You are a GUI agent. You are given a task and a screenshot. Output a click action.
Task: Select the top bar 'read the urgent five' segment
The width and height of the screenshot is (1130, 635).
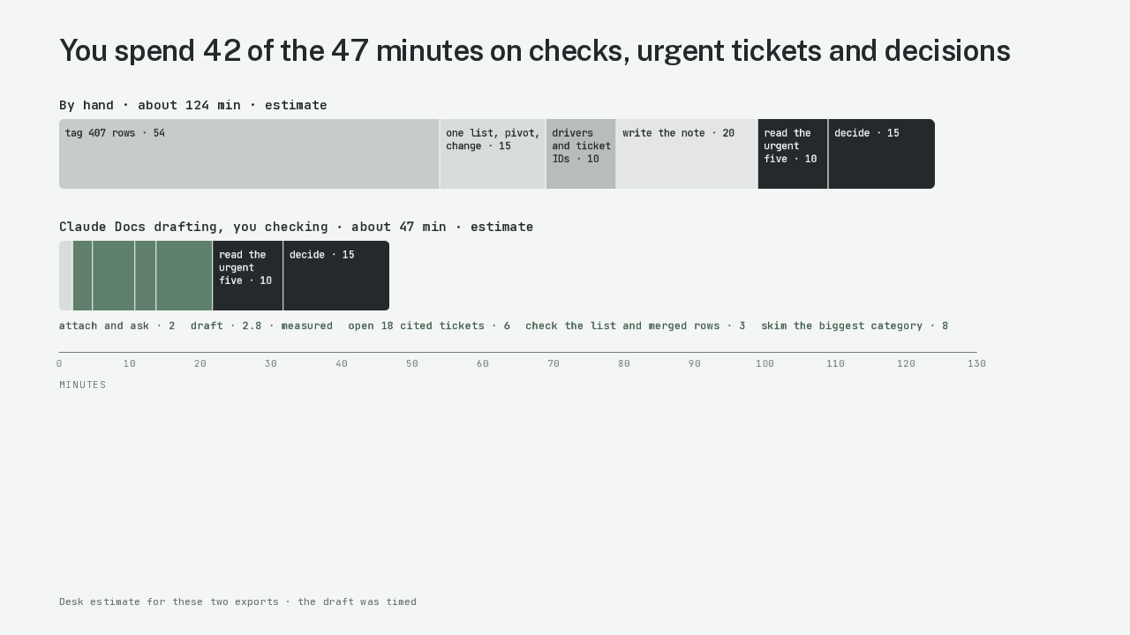793,153
